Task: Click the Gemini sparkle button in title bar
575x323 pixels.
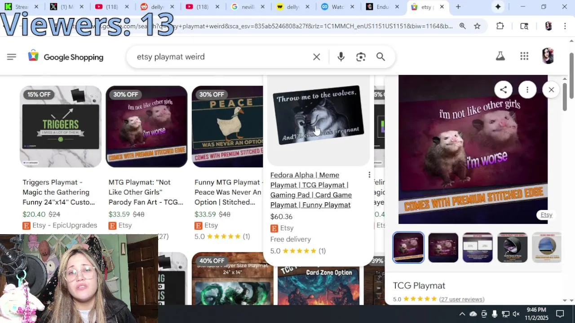Action: tap(498, 7)
